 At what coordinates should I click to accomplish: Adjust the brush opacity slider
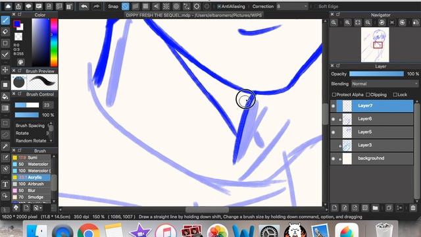point(27,115)
